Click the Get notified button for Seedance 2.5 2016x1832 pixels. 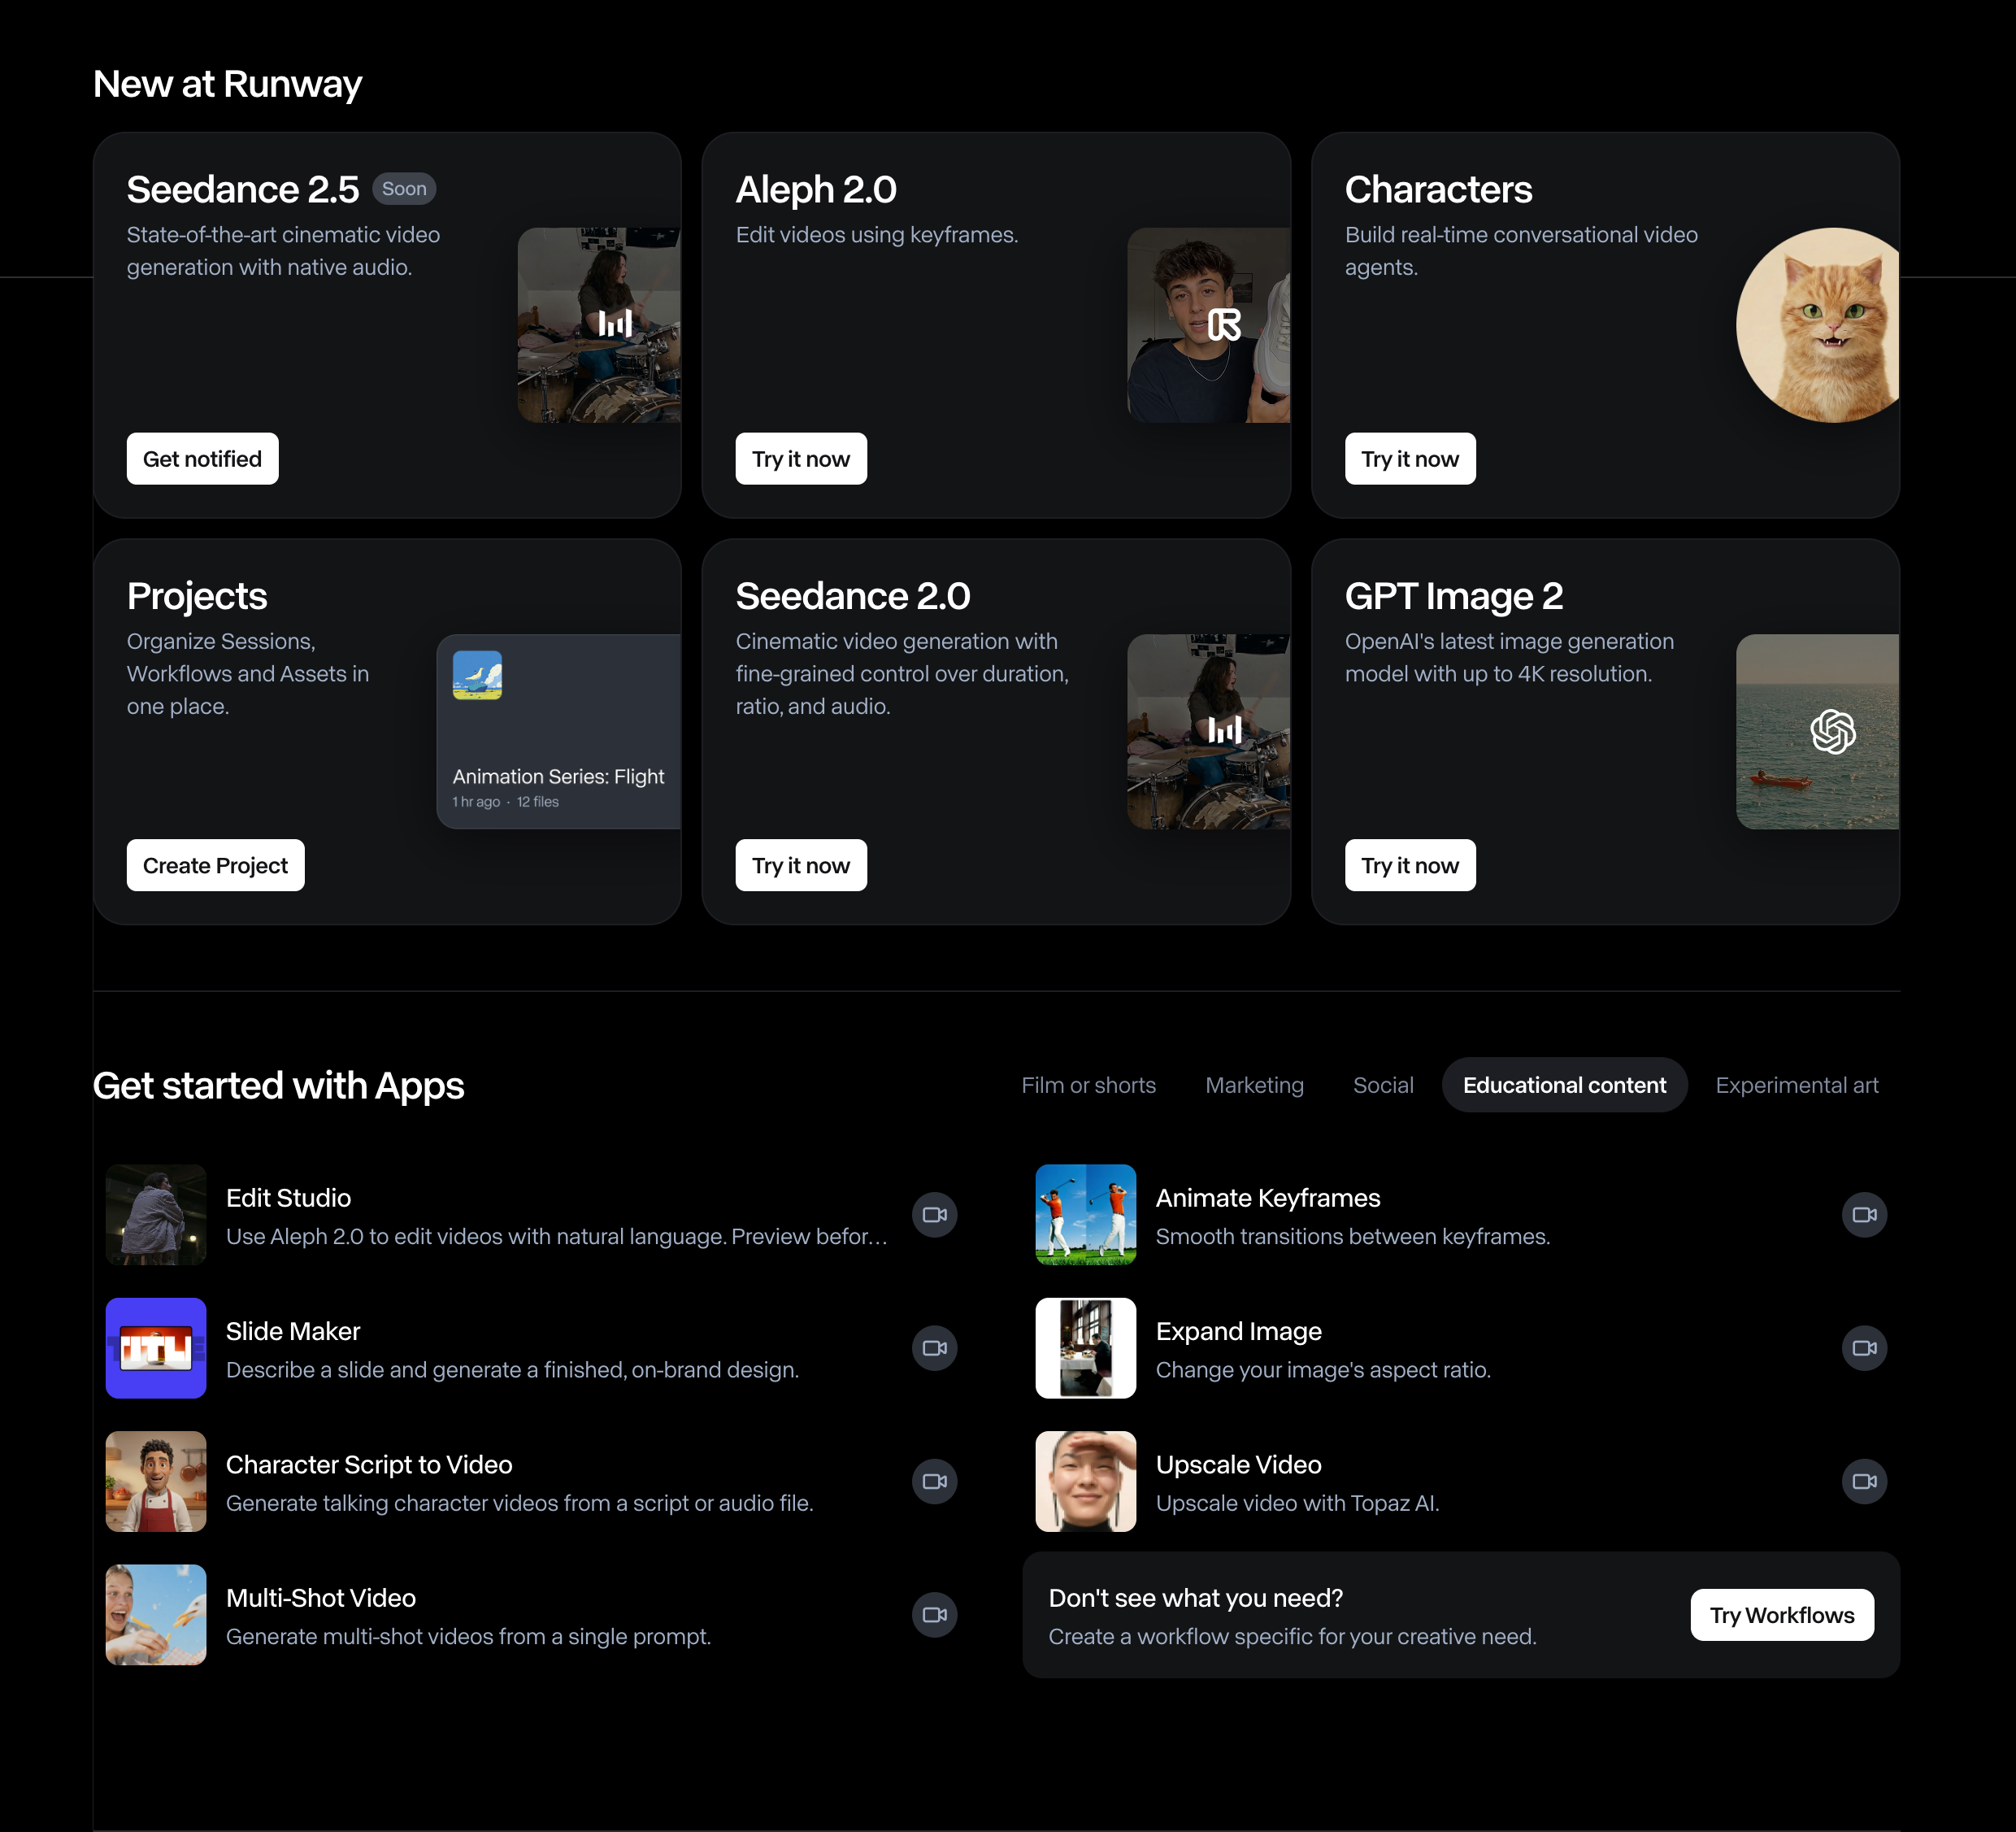pyautogui.click(x=202, y=459)
